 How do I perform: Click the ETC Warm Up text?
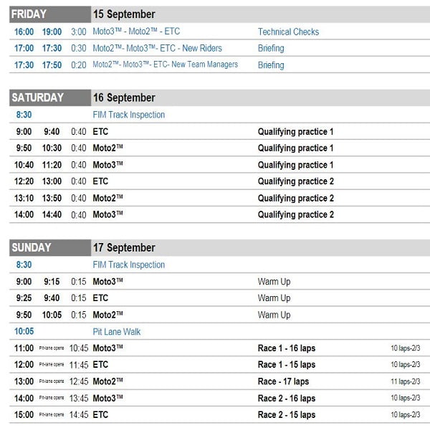click(x=274, y=298)
